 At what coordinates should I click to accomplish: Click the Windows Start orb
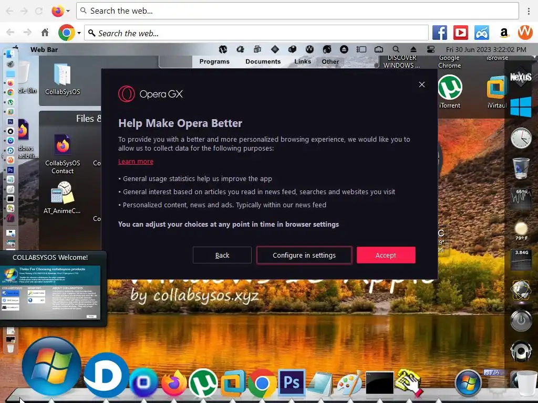(x=52, y=366)
